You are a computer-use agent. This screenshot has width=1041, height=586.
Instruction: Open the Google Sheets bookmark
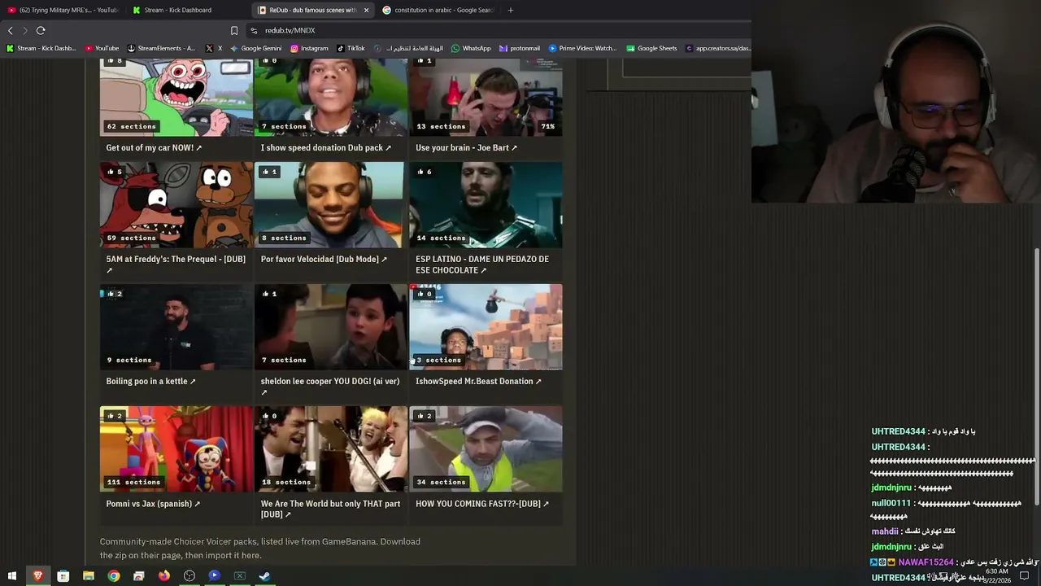click(x=651, y=48)
